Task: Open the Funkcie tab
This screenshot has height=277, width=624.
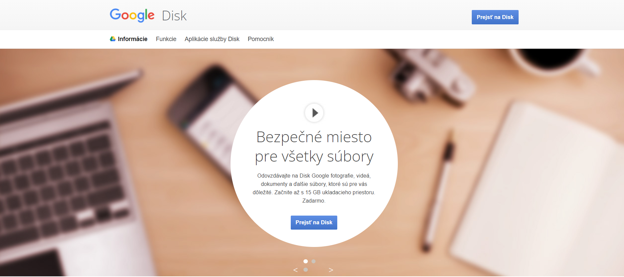Action: coord(166,39)
